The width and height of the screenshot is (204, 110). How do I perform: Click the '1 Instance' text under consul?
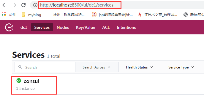tap(25, 88)
